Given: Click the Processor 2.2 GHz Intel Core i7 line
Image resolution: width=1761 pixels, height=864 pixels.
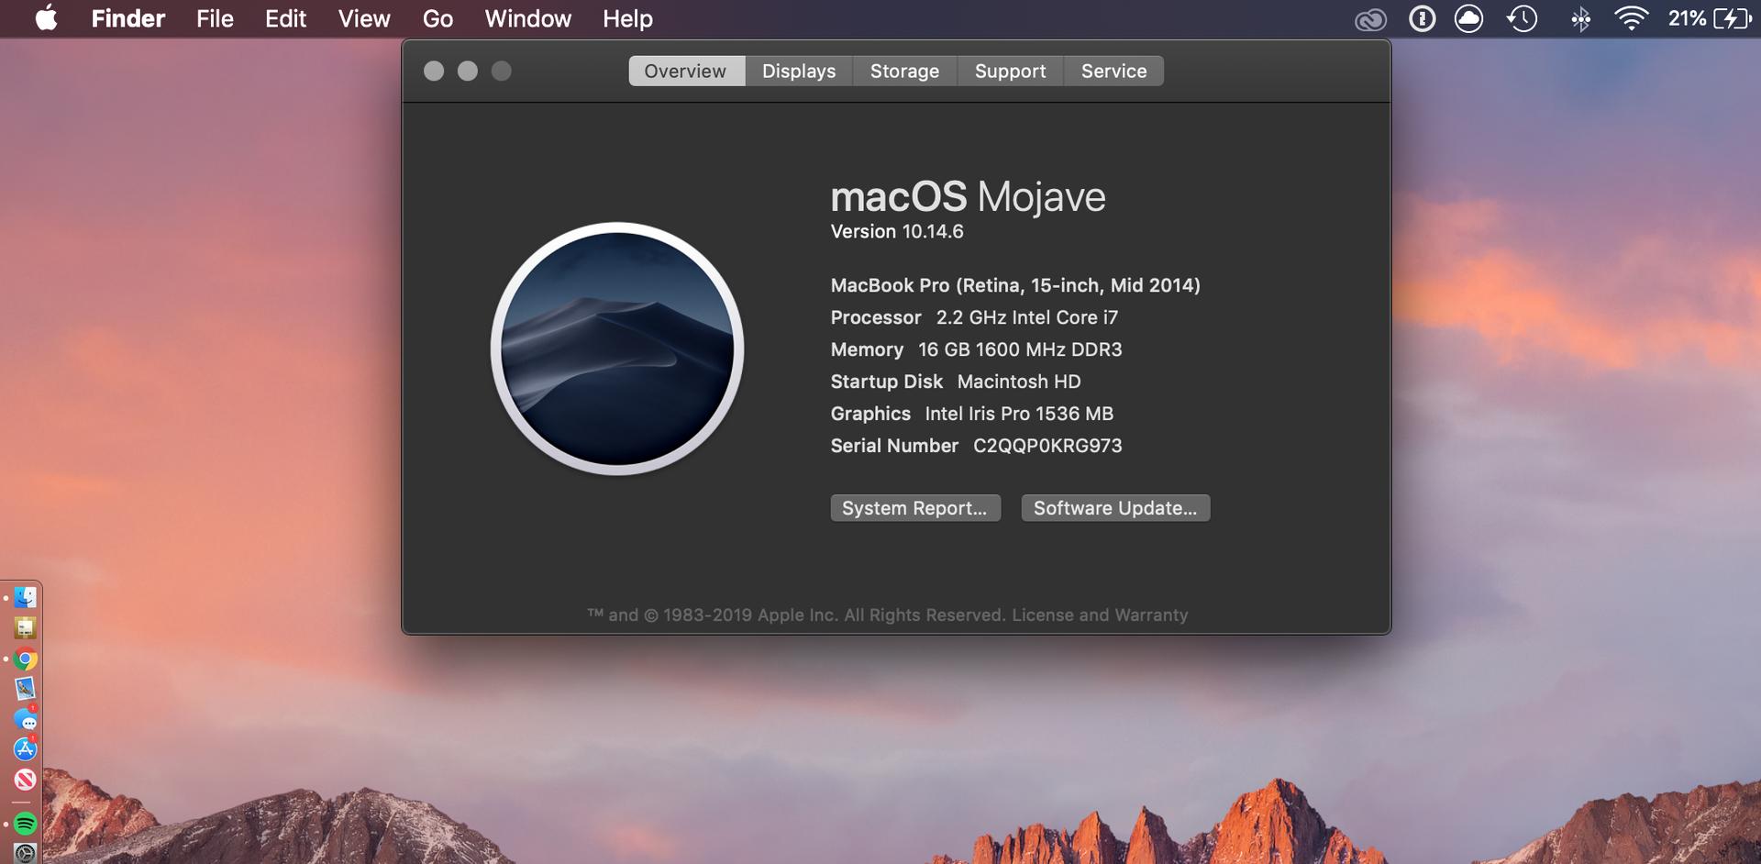Looking at the screenshot, I should click(x=974, y=317).
